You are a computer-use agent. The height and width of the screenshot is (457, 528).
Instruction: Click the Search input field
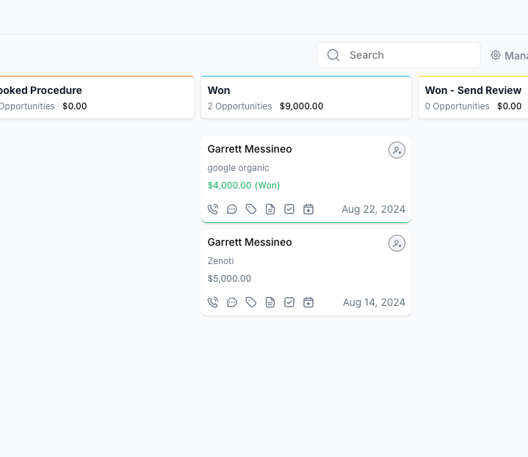point(408,55)
